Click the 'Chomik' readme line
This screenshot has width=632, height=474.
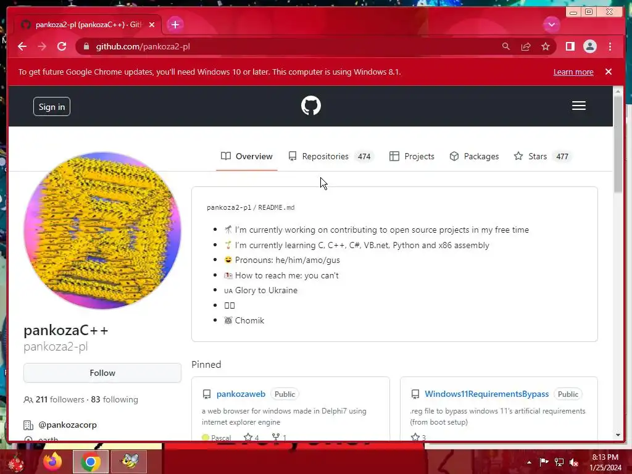(x=244, y=320)
